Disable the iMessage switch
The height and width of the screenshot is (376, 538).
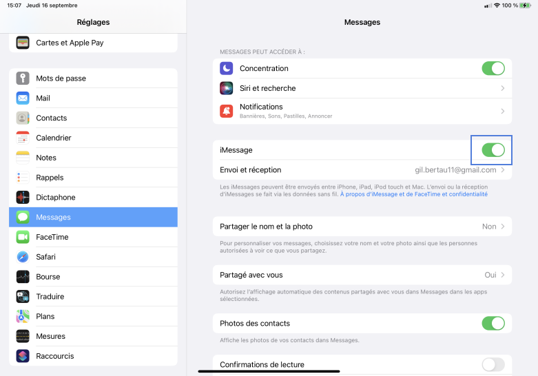493,150
